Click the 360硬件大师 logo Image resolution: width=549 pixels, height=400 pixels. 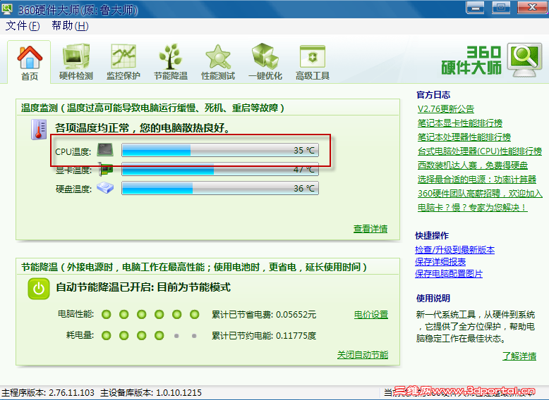coord(492,61)
